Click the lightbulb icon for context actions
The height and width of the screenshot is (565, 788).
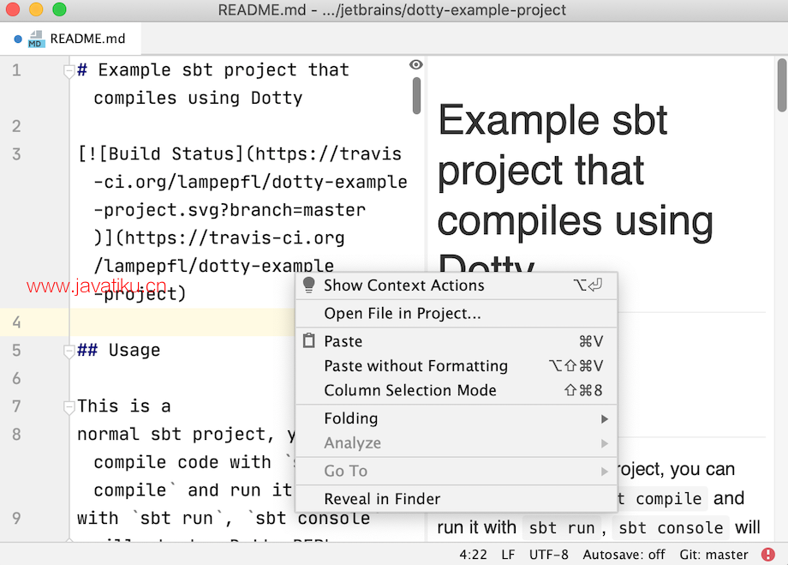coord(309,286)
